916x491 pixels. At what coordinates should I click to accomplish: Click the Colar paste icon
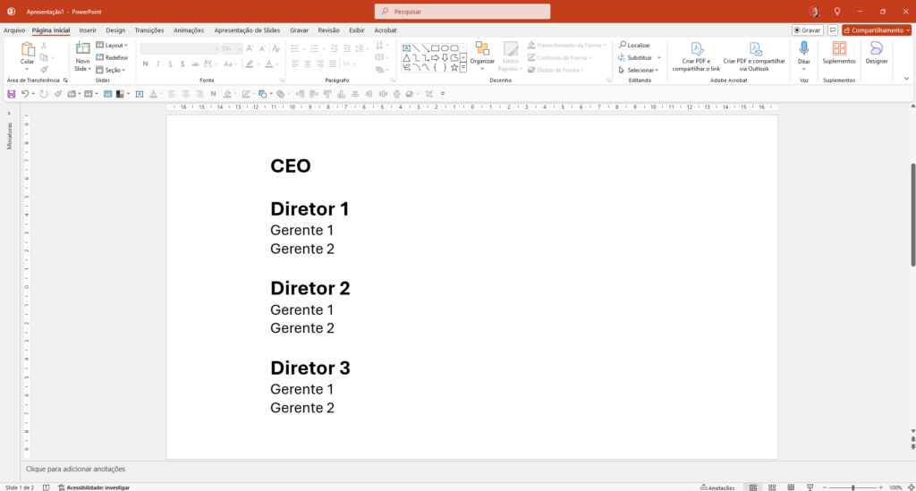click(x=27, y=50)
